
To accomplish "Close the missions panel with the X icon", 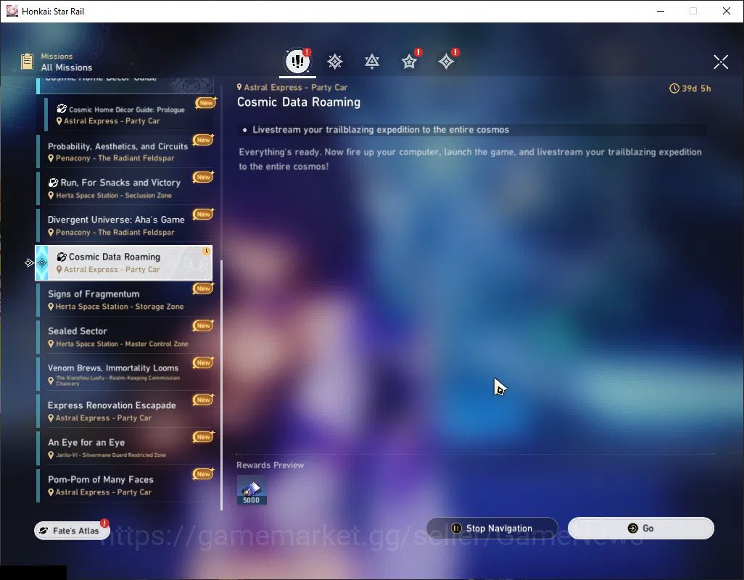I will point(721,62).
